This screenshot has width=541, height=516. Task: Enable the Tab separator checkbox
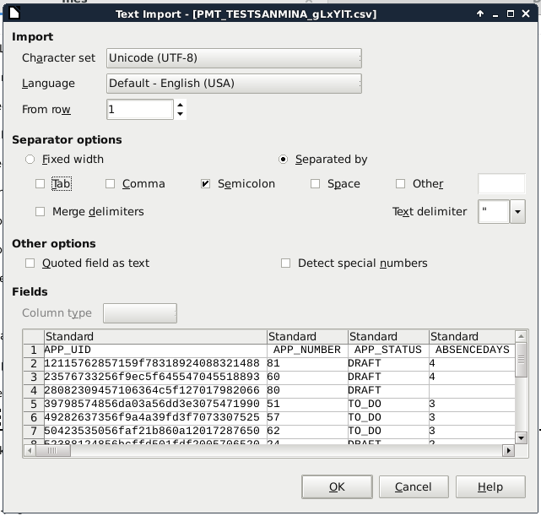pos(41,184)
